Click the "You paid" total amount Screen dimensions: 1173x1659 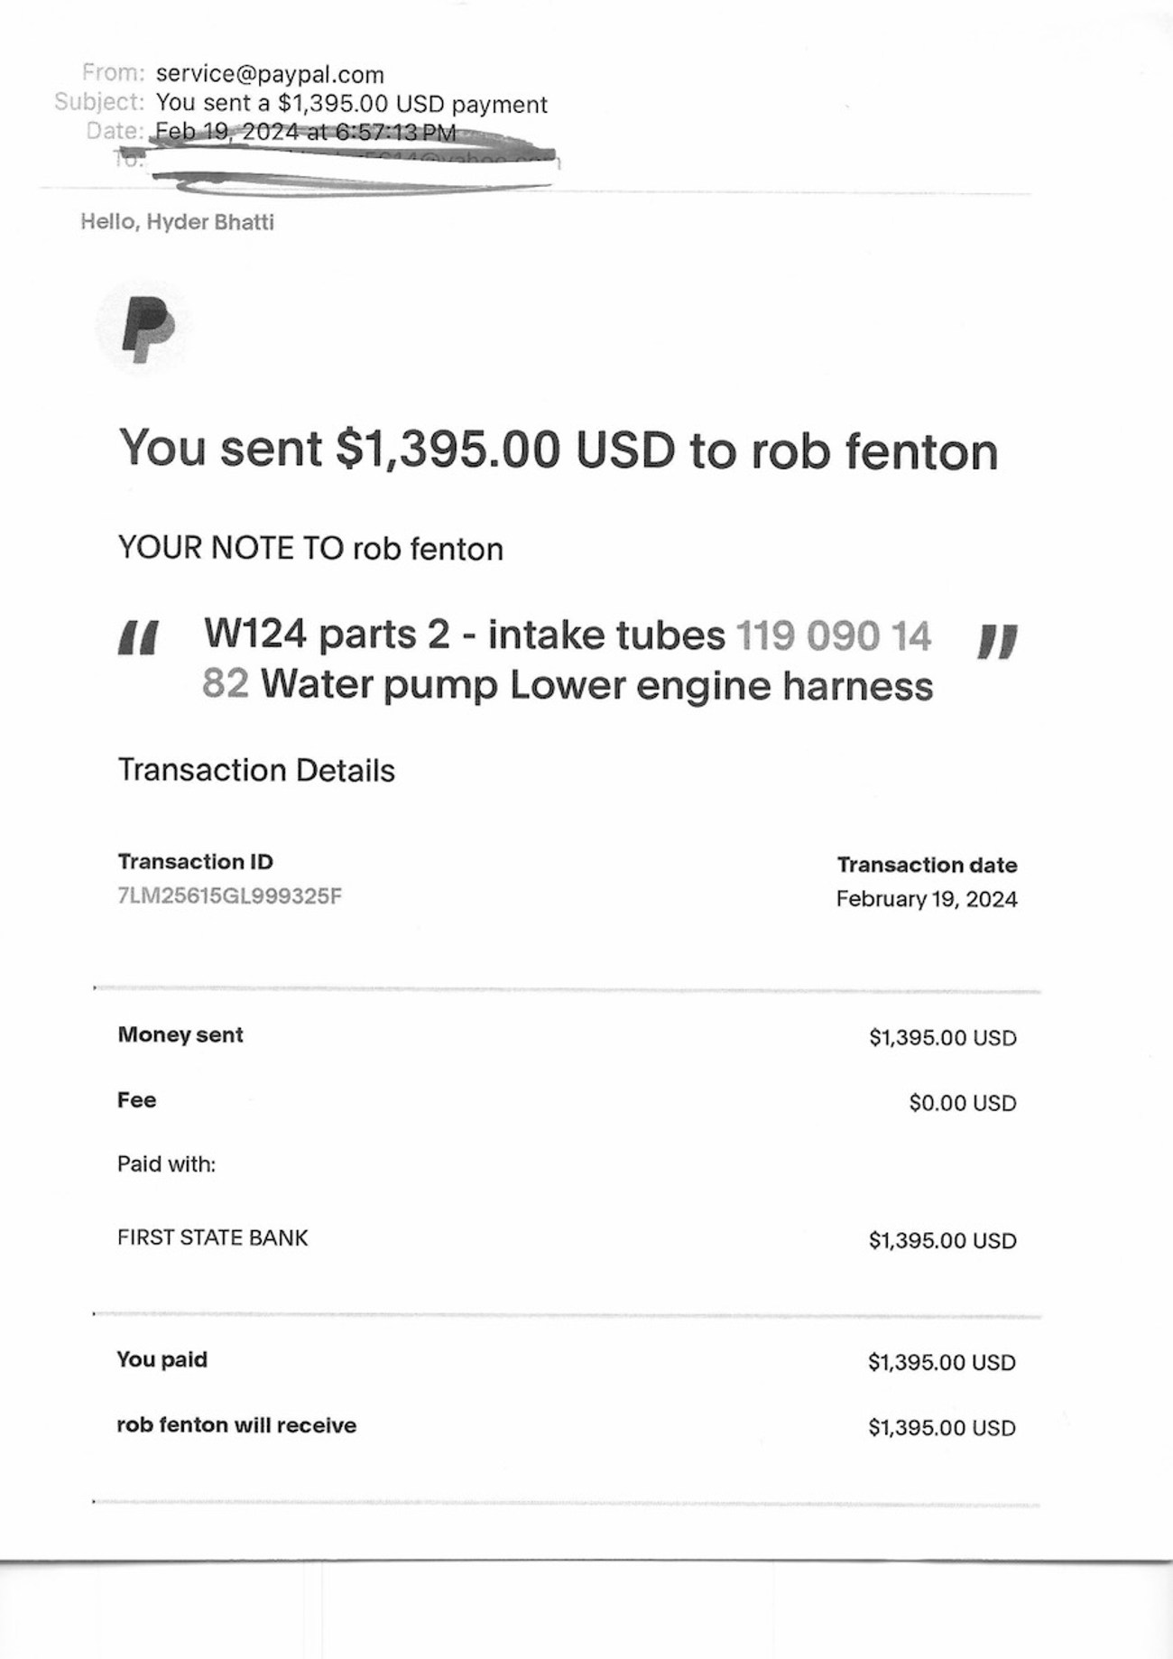pyautogui.click(x=941, y=1362)
